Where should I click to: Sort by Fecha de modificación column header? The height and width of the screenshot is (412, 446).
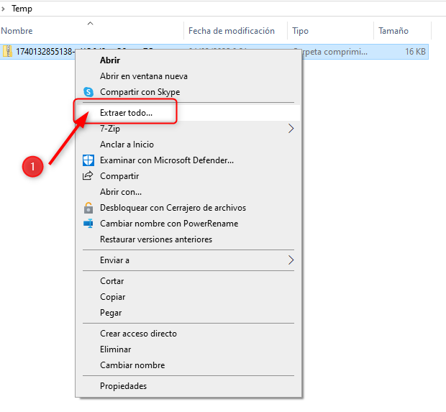pyautogui.click(x=231, y=31)
